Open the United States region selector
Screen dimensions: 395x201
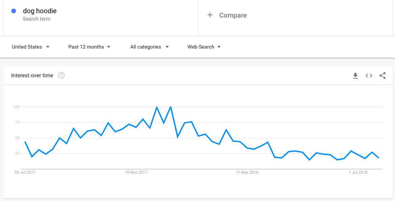pos(27,47)
